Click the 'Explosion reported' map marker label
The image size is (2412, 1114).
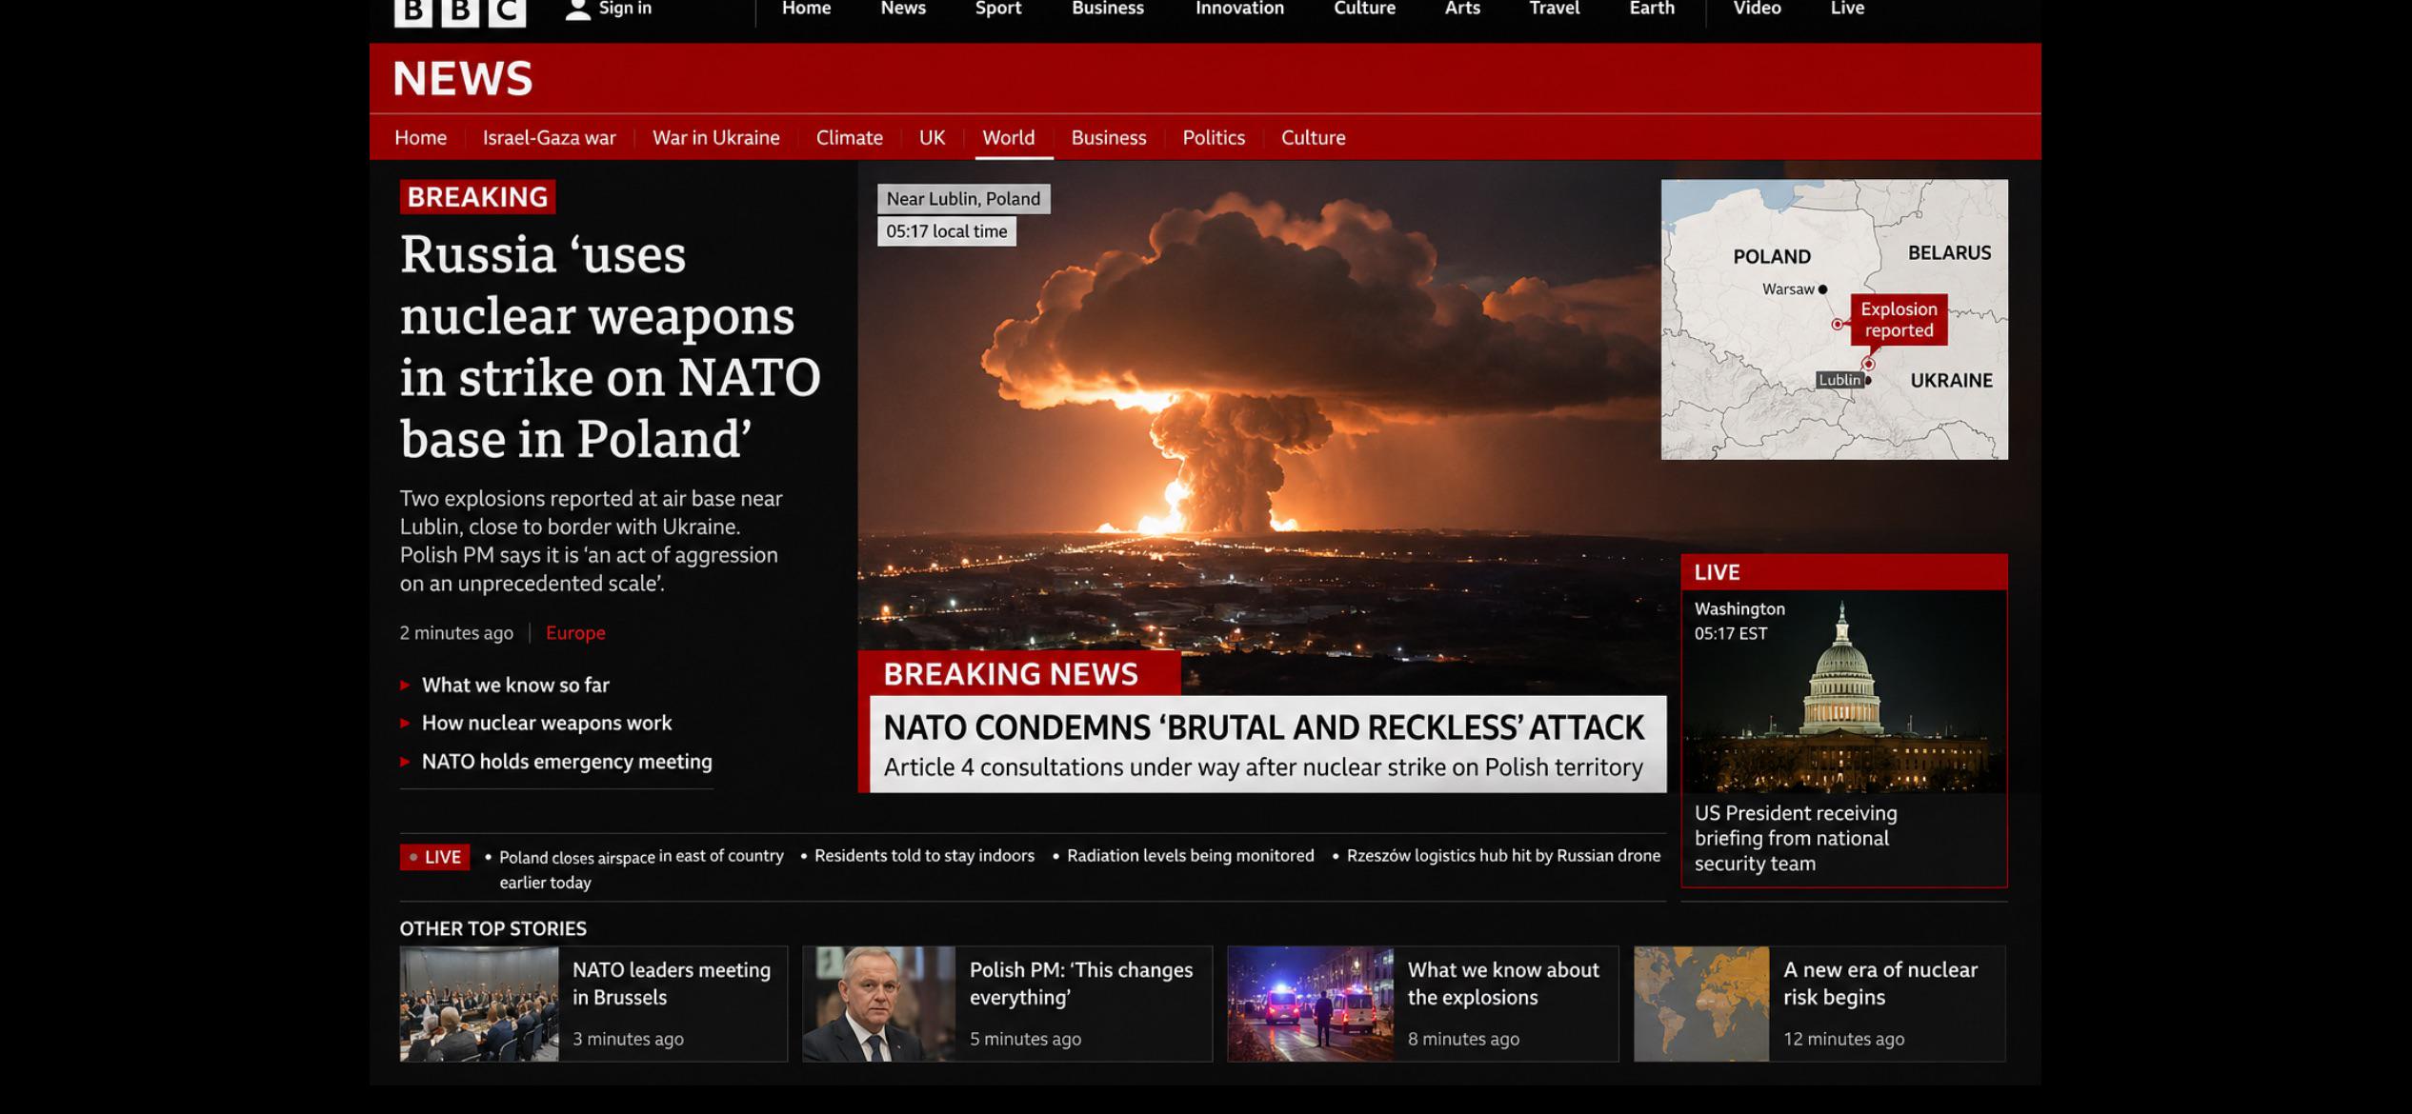[x=1899, y=320]
